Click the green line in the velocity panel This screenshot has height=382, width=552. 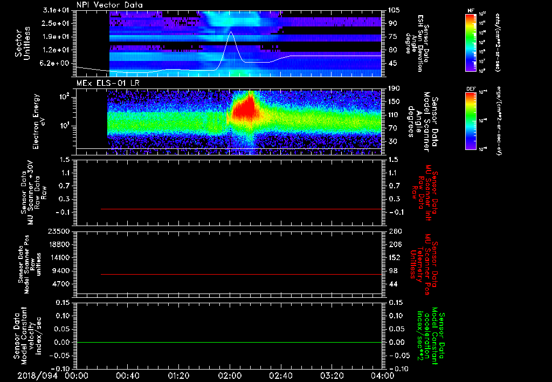pyautogui.click(x=229, y=342)
